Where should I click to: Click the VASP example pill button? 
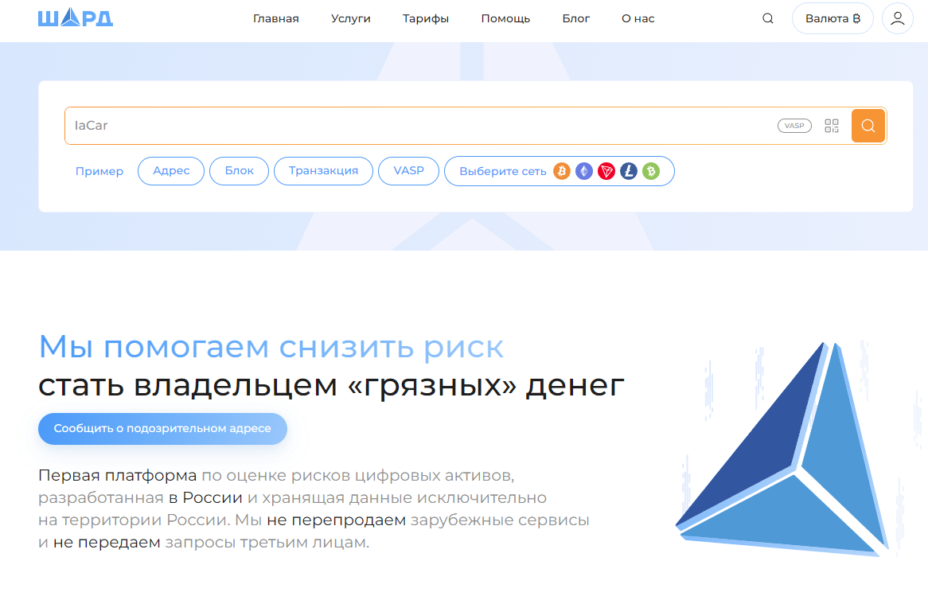pos(408,171)
